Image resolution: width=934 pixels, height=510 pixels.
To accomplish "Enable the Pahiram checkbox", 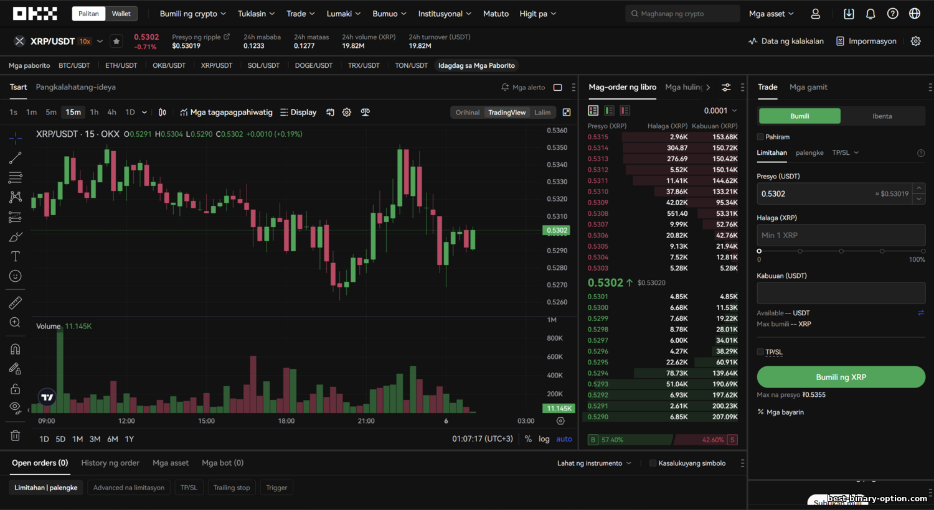I will (x=760, y=137).
